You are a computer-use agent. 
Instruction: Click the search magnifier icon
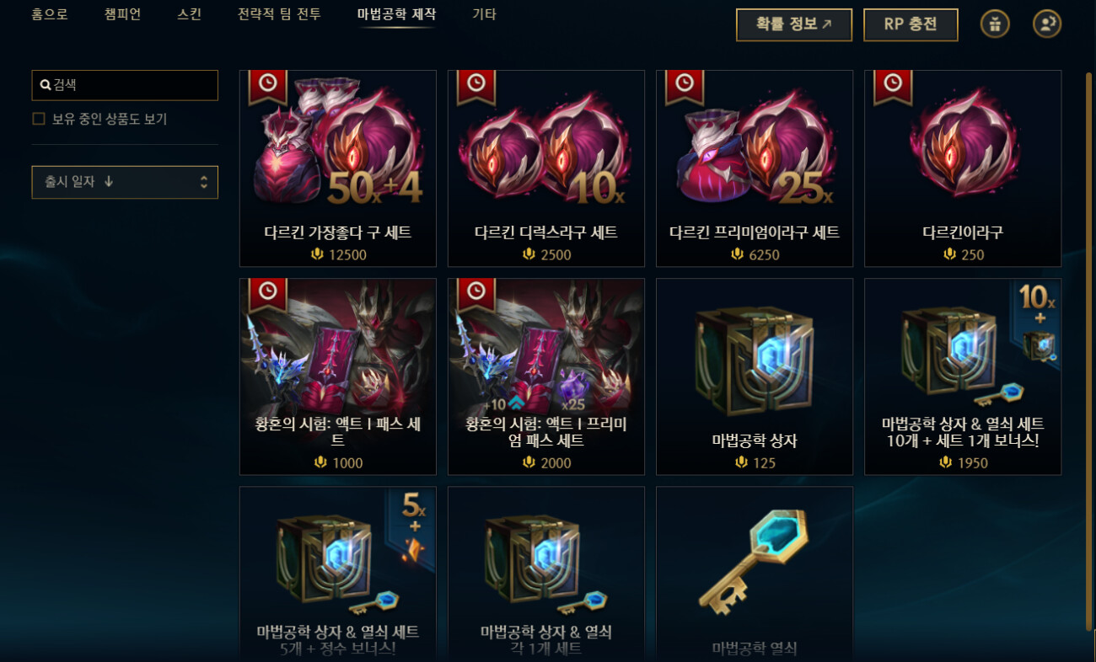coord(46,85)
